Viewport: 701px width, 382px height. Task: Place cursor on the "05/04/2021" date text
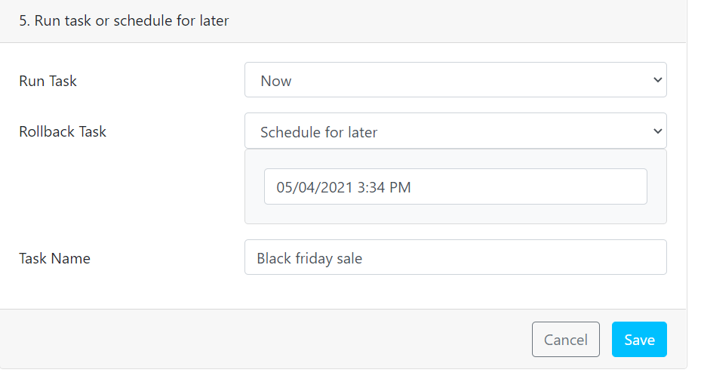point(315,187)
